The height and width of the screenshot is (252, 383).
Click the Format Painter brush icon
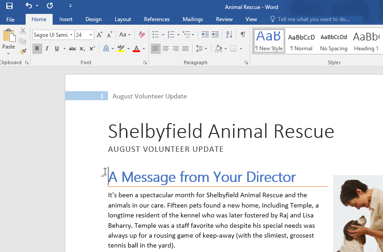click(x=23, y=52)
